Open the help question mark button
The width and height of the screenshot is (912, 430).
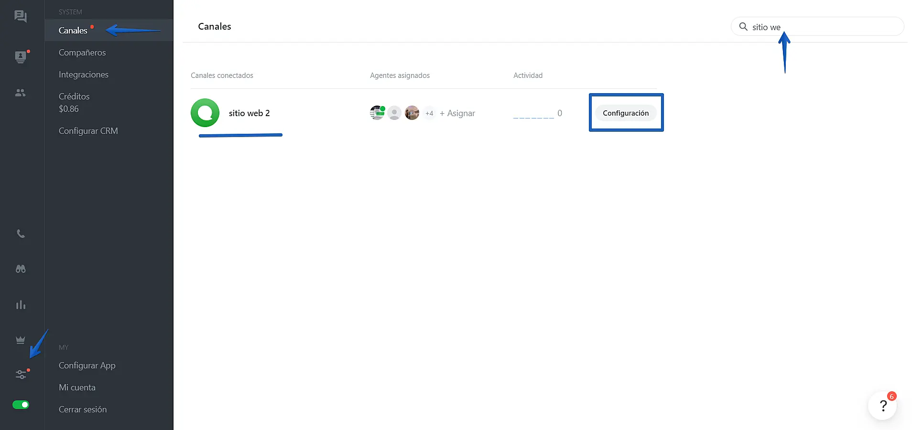(x=882, y=406)
